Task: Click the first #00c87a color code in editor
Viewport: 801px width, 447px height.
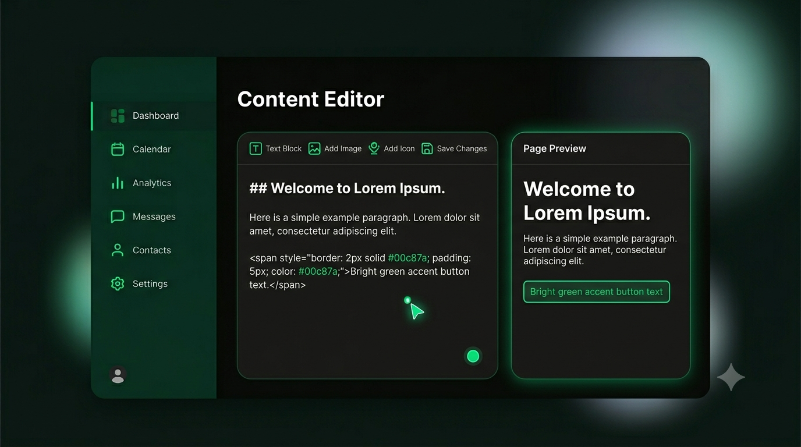Action: 407,258
